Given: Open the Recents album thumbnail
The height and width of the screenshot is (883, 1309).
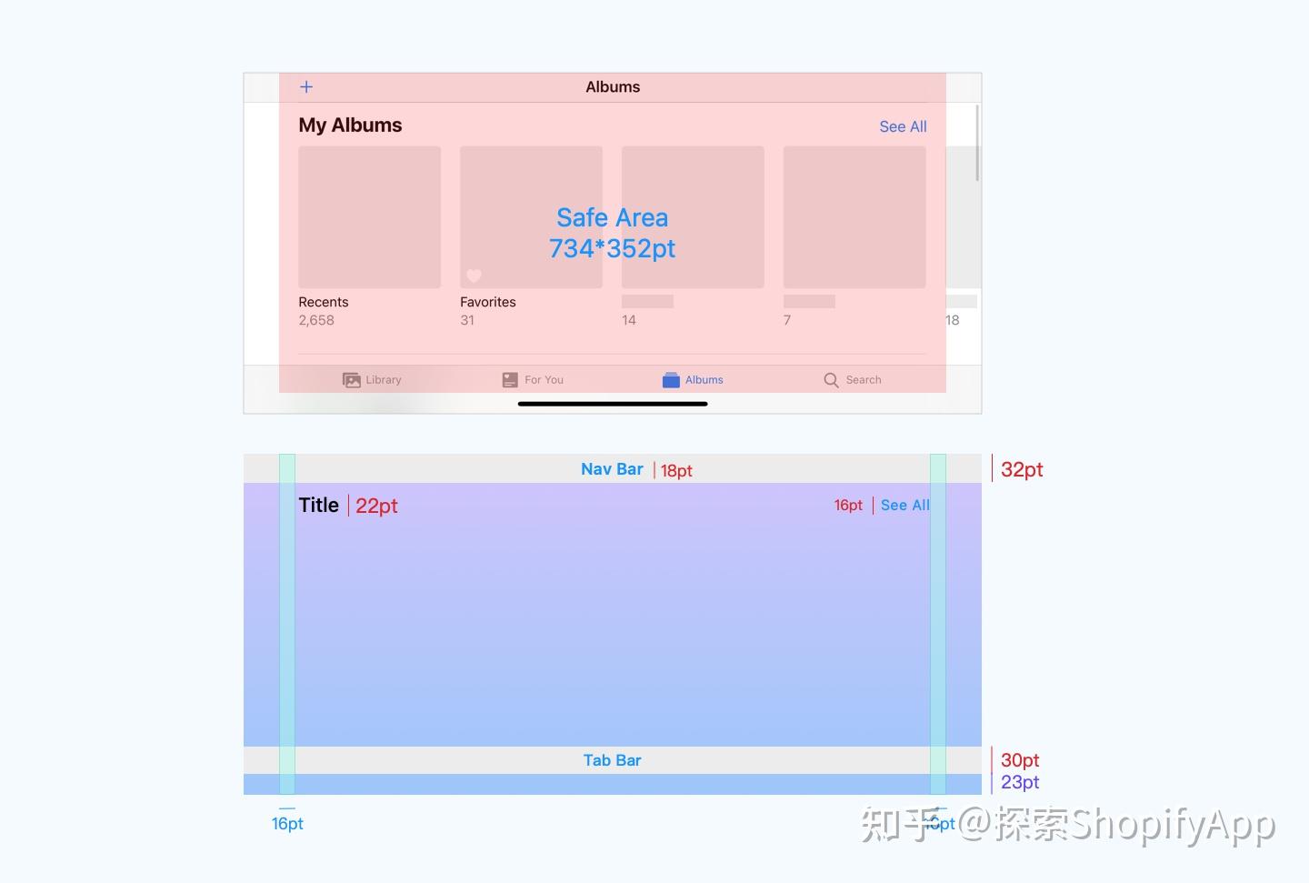Looking at the screenshot, I should (x=369, y=217).
